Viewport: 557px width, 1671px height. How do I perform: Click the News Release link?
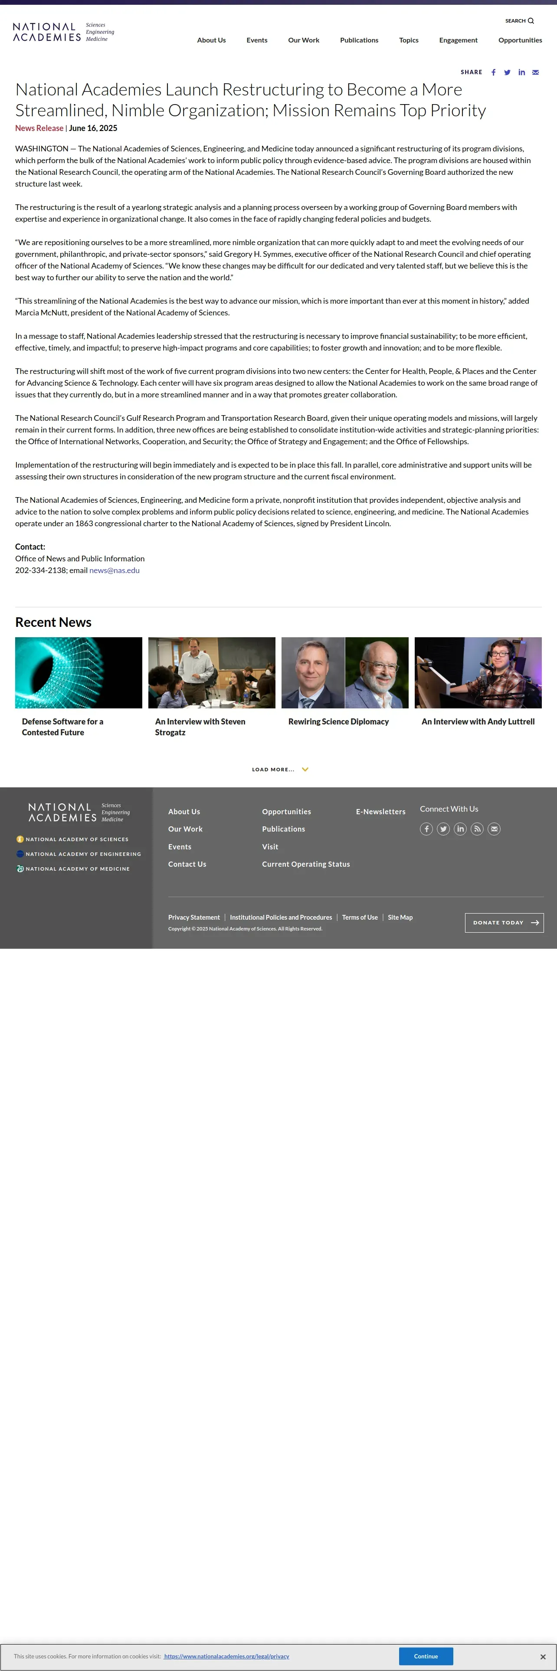39,128
